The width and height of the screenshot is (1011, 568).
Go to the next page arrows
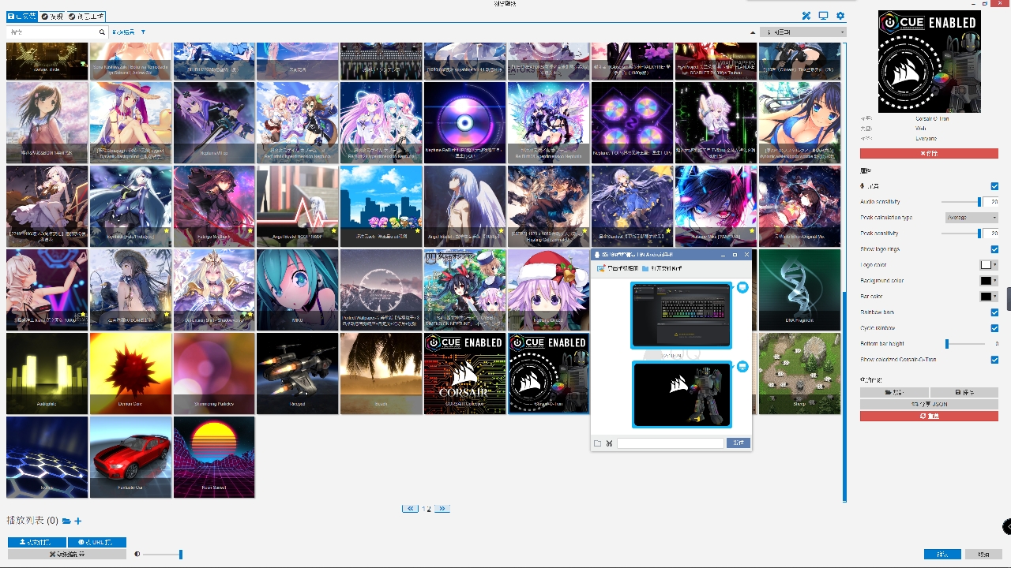[x=442, y=509]
